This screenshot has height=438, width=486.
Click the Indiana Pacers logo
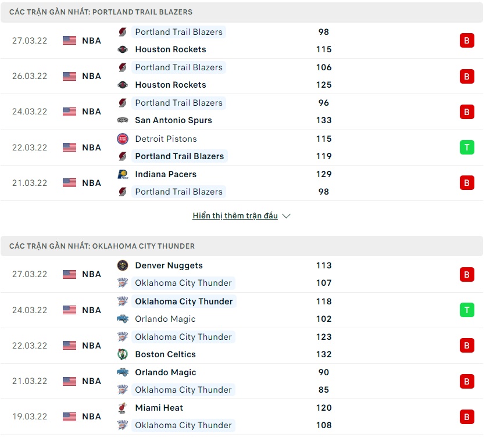click(x=122, y=174)
